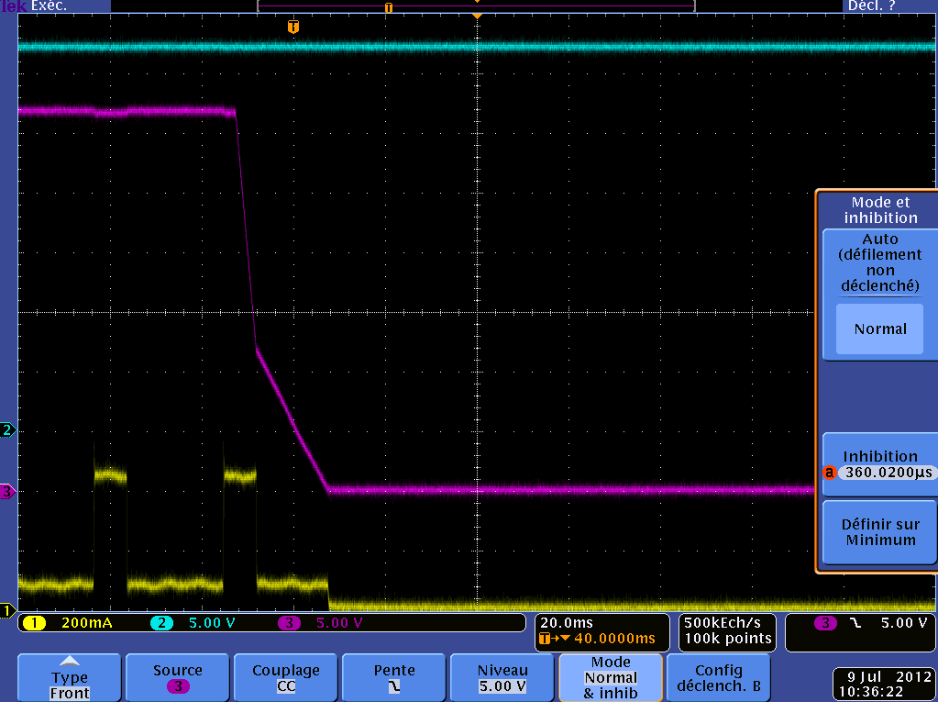Click the Tek logo in the corner

pos(14,6)
